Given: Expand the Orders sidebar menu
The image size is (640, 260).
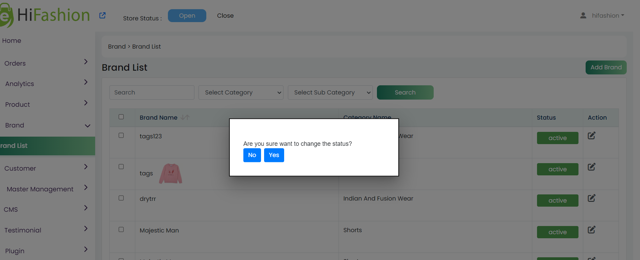Looking at the screenshot, I should (46, 63).
